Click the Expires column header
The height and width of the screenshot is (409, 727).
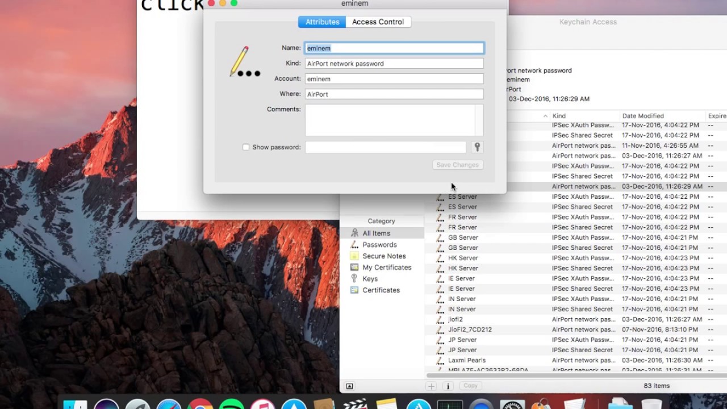point(717,116)
